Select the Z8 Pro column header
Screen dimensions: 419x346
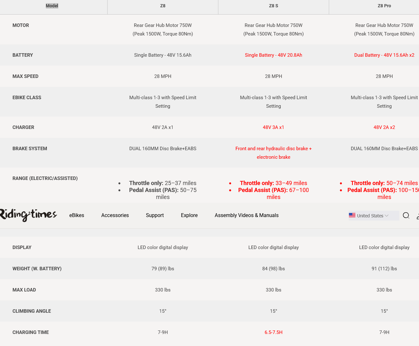point(384,6)
